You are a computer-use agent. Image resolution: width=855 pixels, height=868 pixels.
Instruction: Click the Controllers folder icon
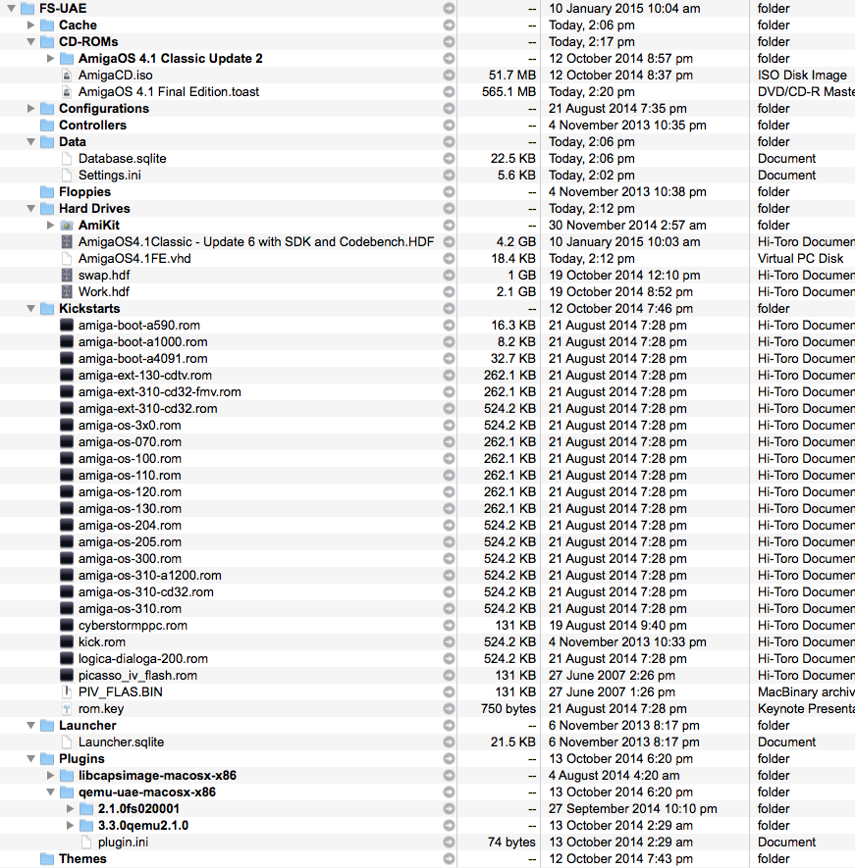tap(47, 126)
